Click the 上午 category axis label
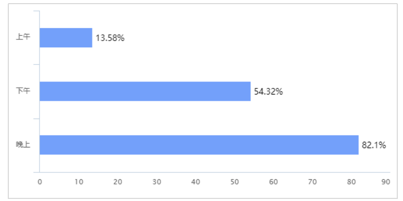 coord(23,37)
